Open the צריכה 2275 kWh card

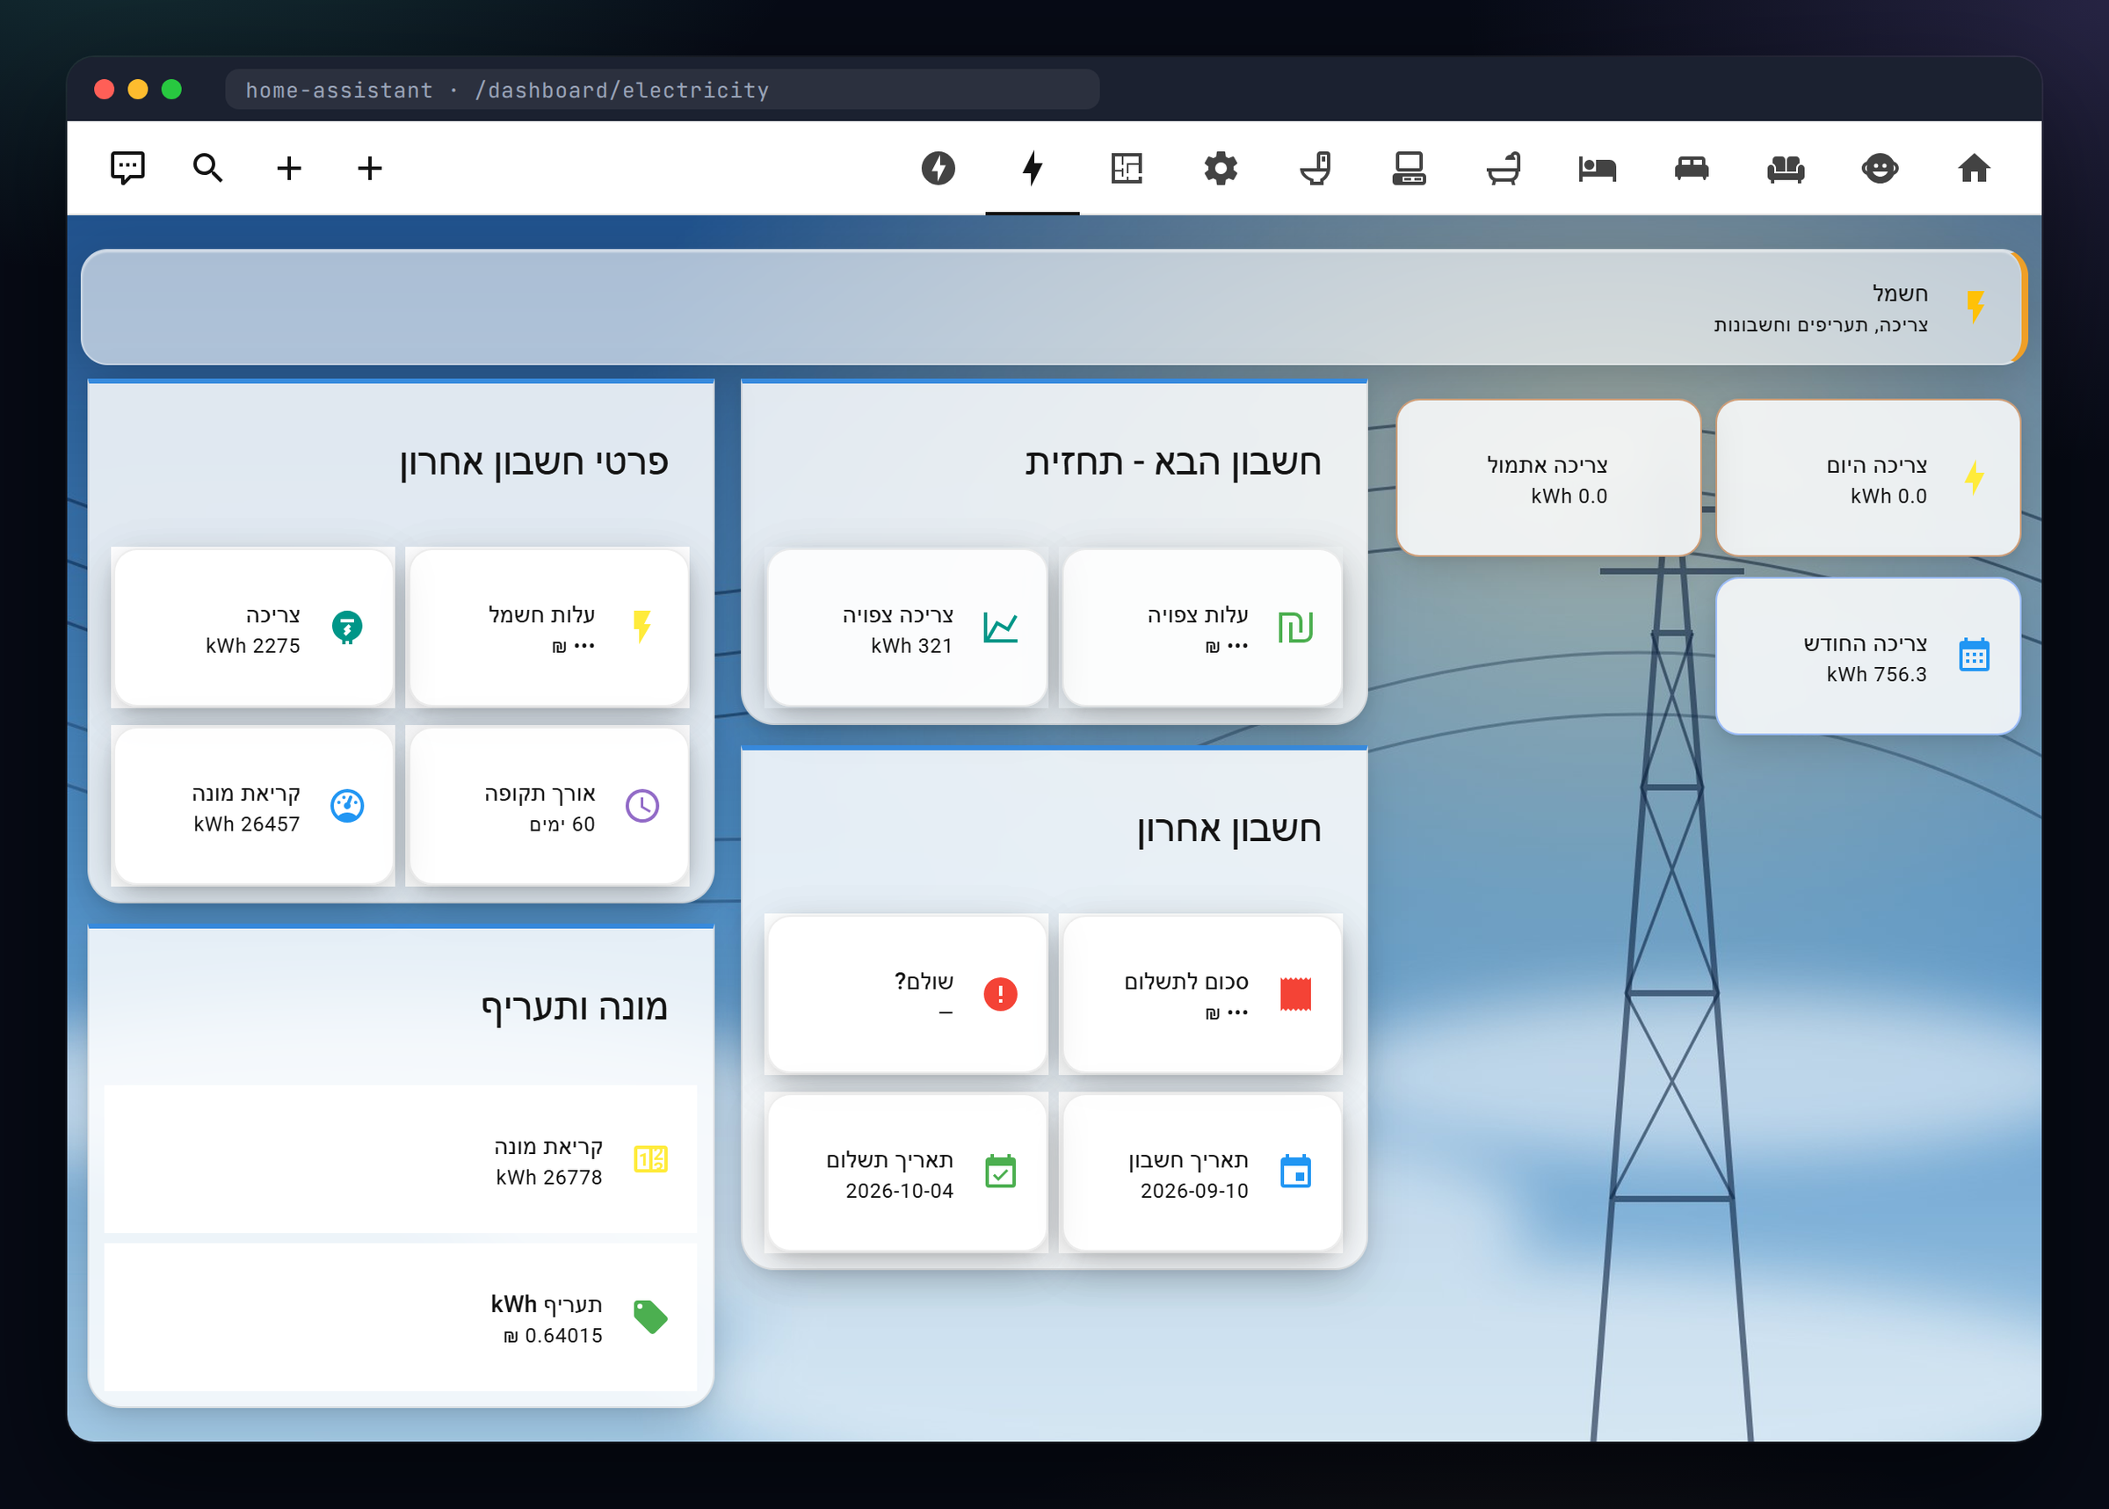pyautogui.click(x=254, y=628)
